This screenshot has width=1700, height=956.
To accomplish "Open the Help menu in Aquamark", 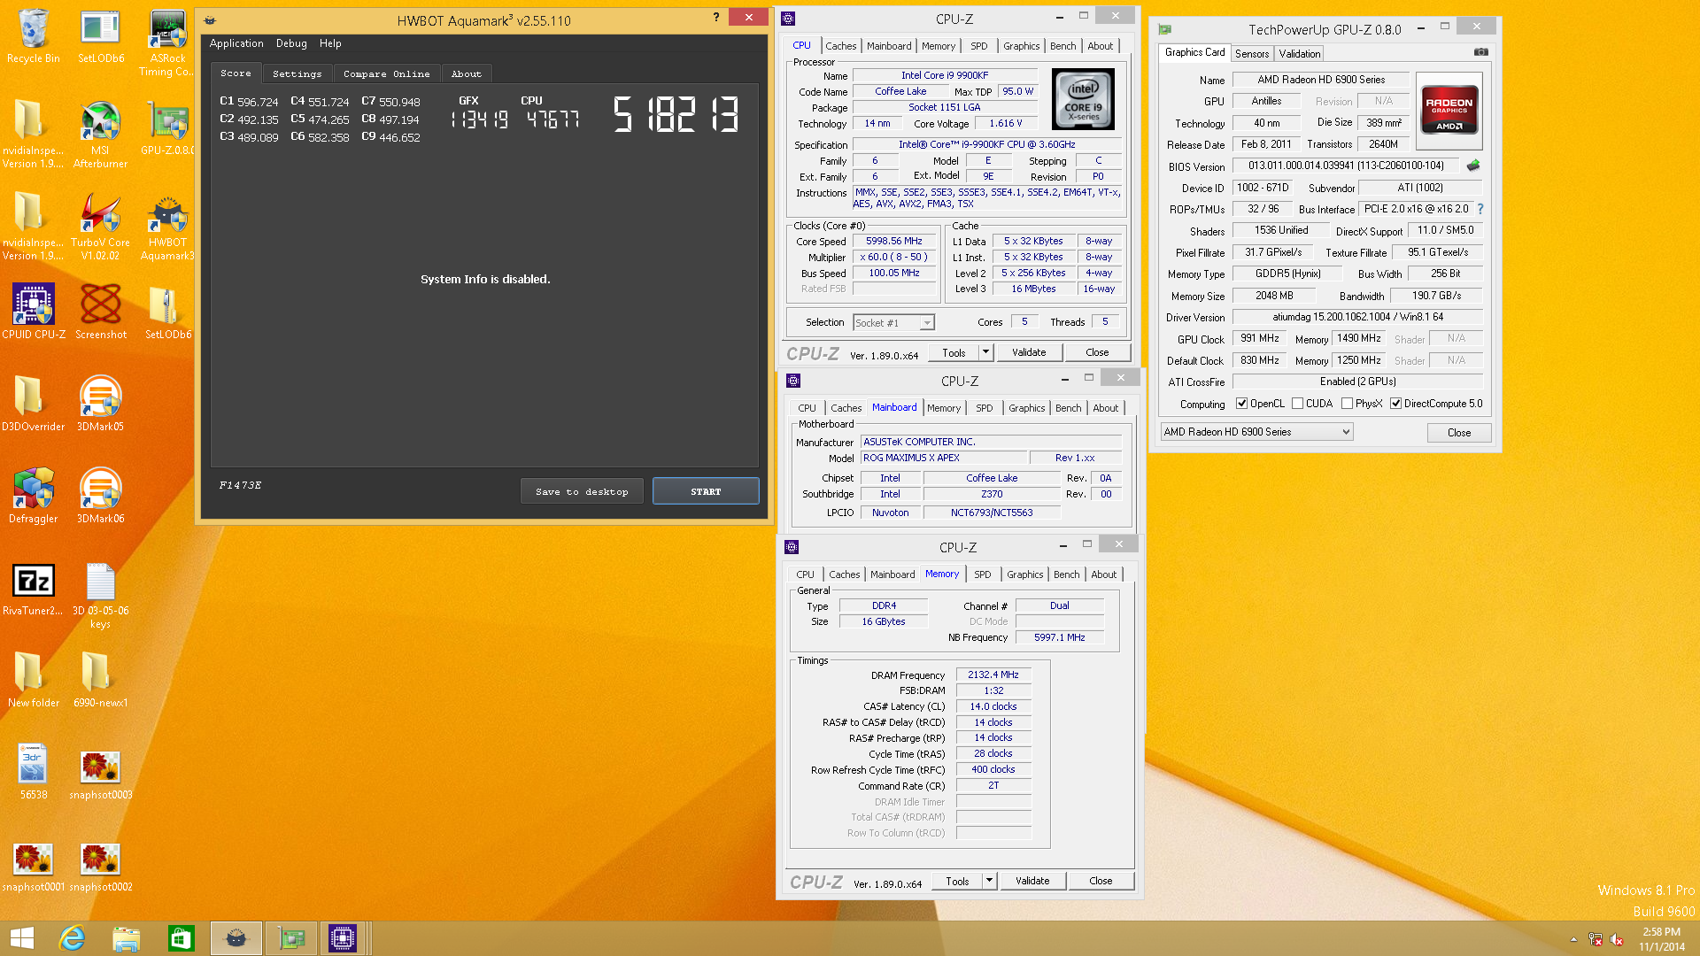I will [x=330, y=43].
